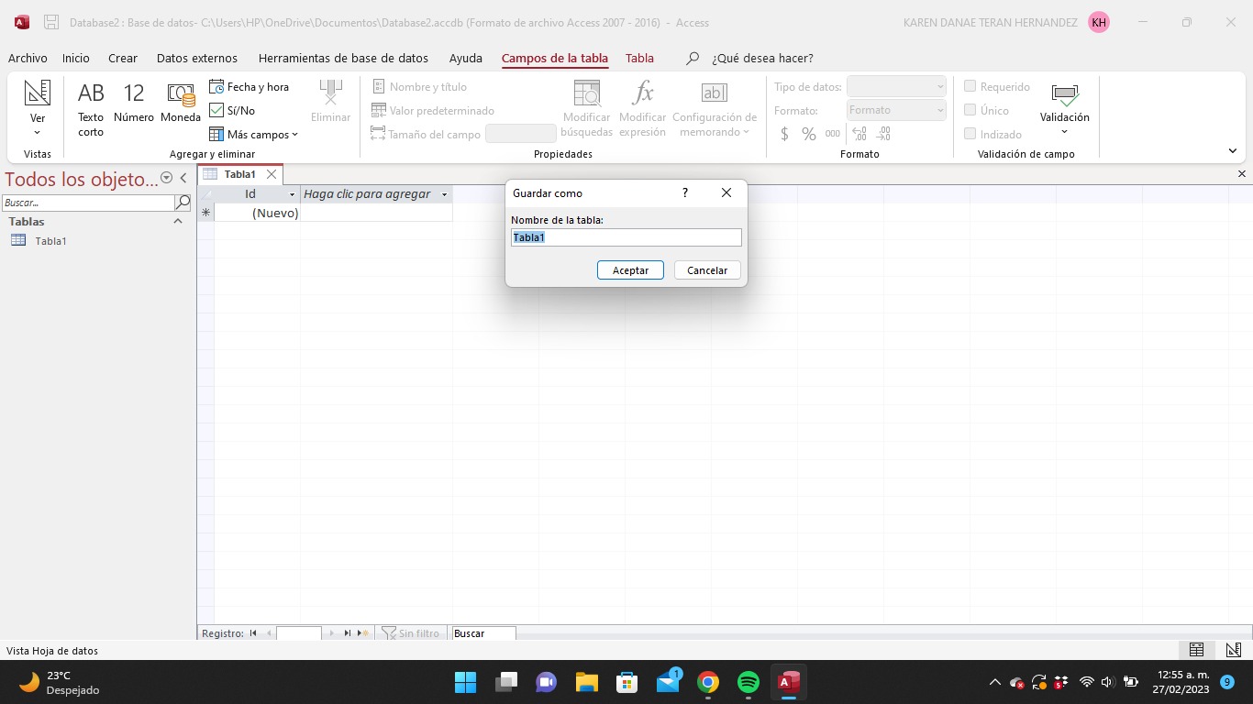Expand the 'Haga clic para agregar' column dropdown
1253x704 pixels.
(444, 194)
